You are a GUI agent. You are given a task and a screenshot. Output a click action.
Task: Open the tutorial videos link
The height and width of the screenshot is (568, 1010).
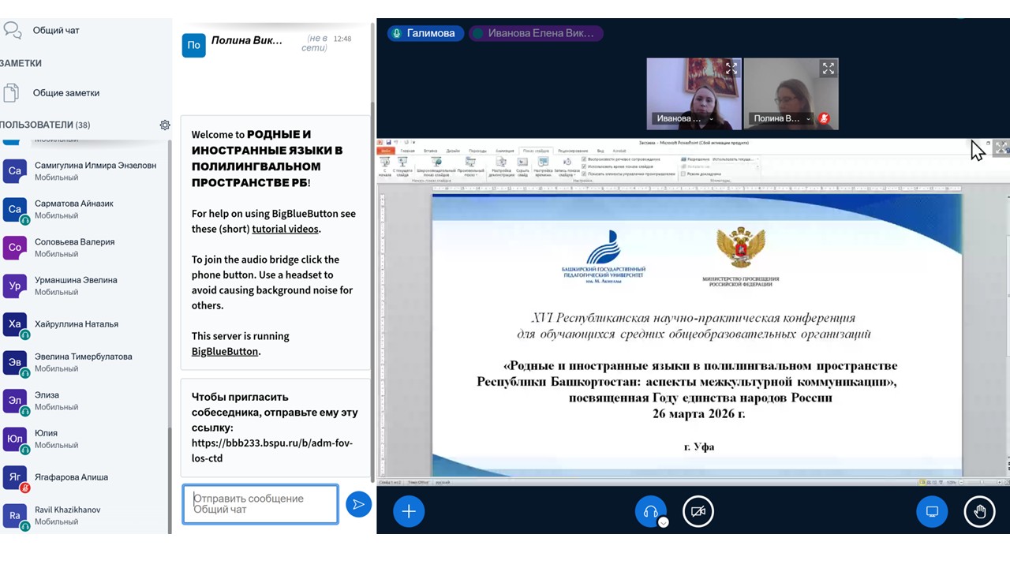point(285,229)
